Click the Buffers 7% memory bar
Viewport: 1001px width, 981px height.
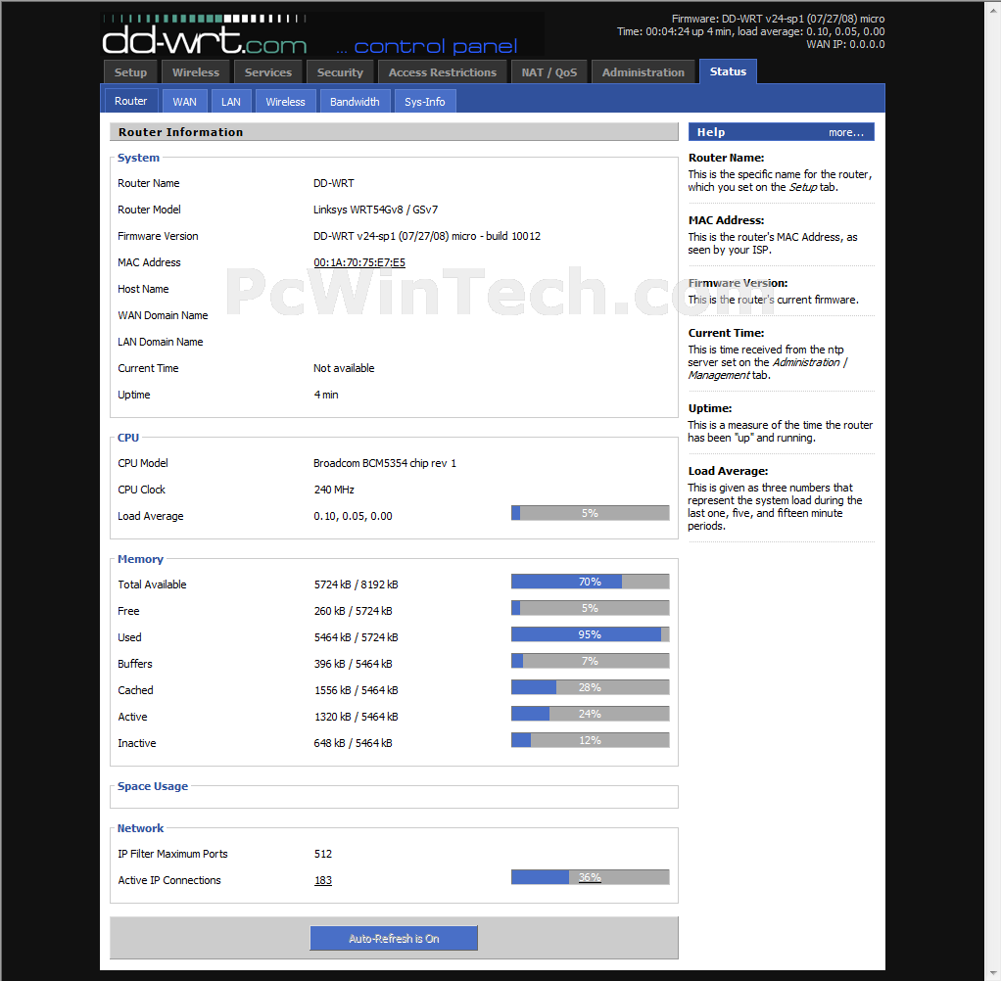[590, 661]
